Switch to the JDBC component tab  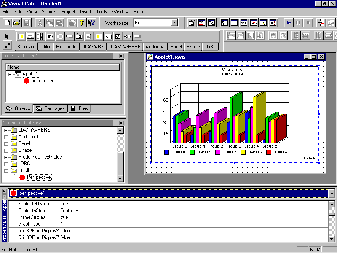click(x=210, y=47)
